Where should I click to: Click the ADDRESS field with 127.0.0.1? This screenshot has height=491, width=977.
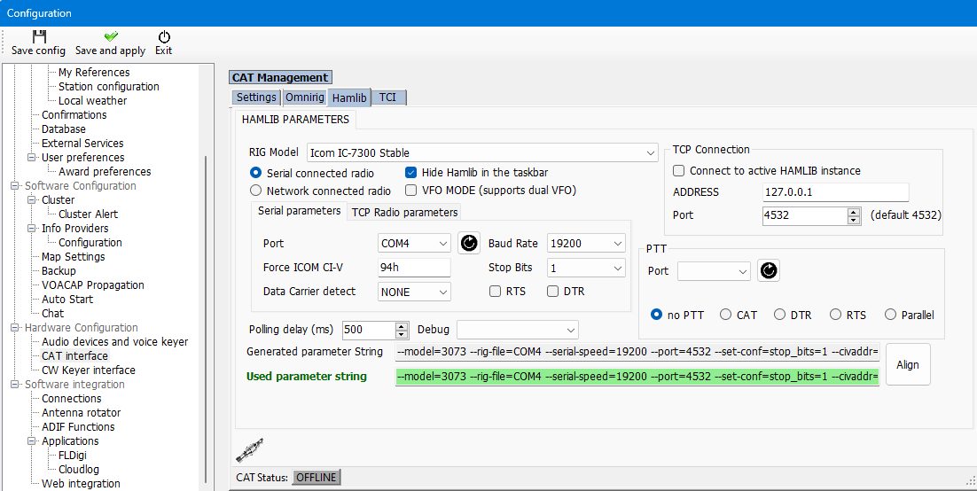tap(835, 192)
